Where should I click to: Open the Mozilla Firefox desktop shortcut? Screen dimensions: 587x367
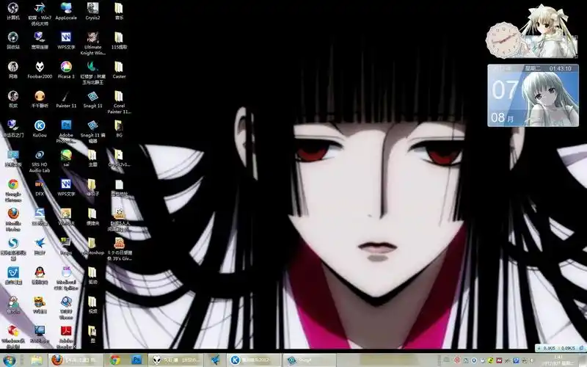click(x=13, y=214)
